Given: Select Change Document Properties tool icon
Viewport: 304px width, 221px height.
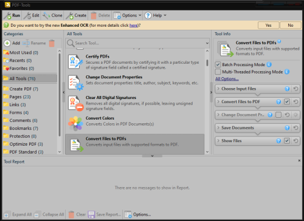Looking at the screenshot, I should [75, 83].
